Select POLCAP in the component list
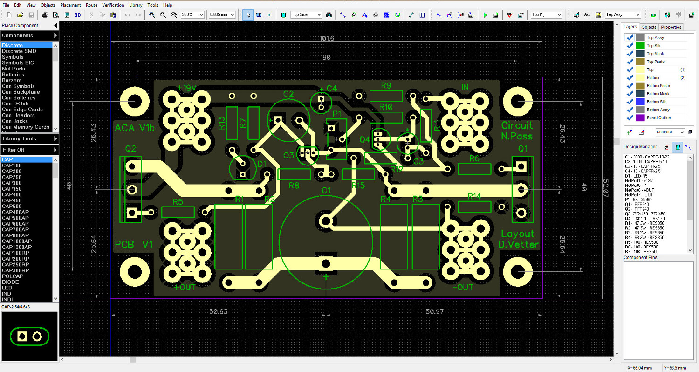Screen dimensions: 699x372 tap(13, 276)
